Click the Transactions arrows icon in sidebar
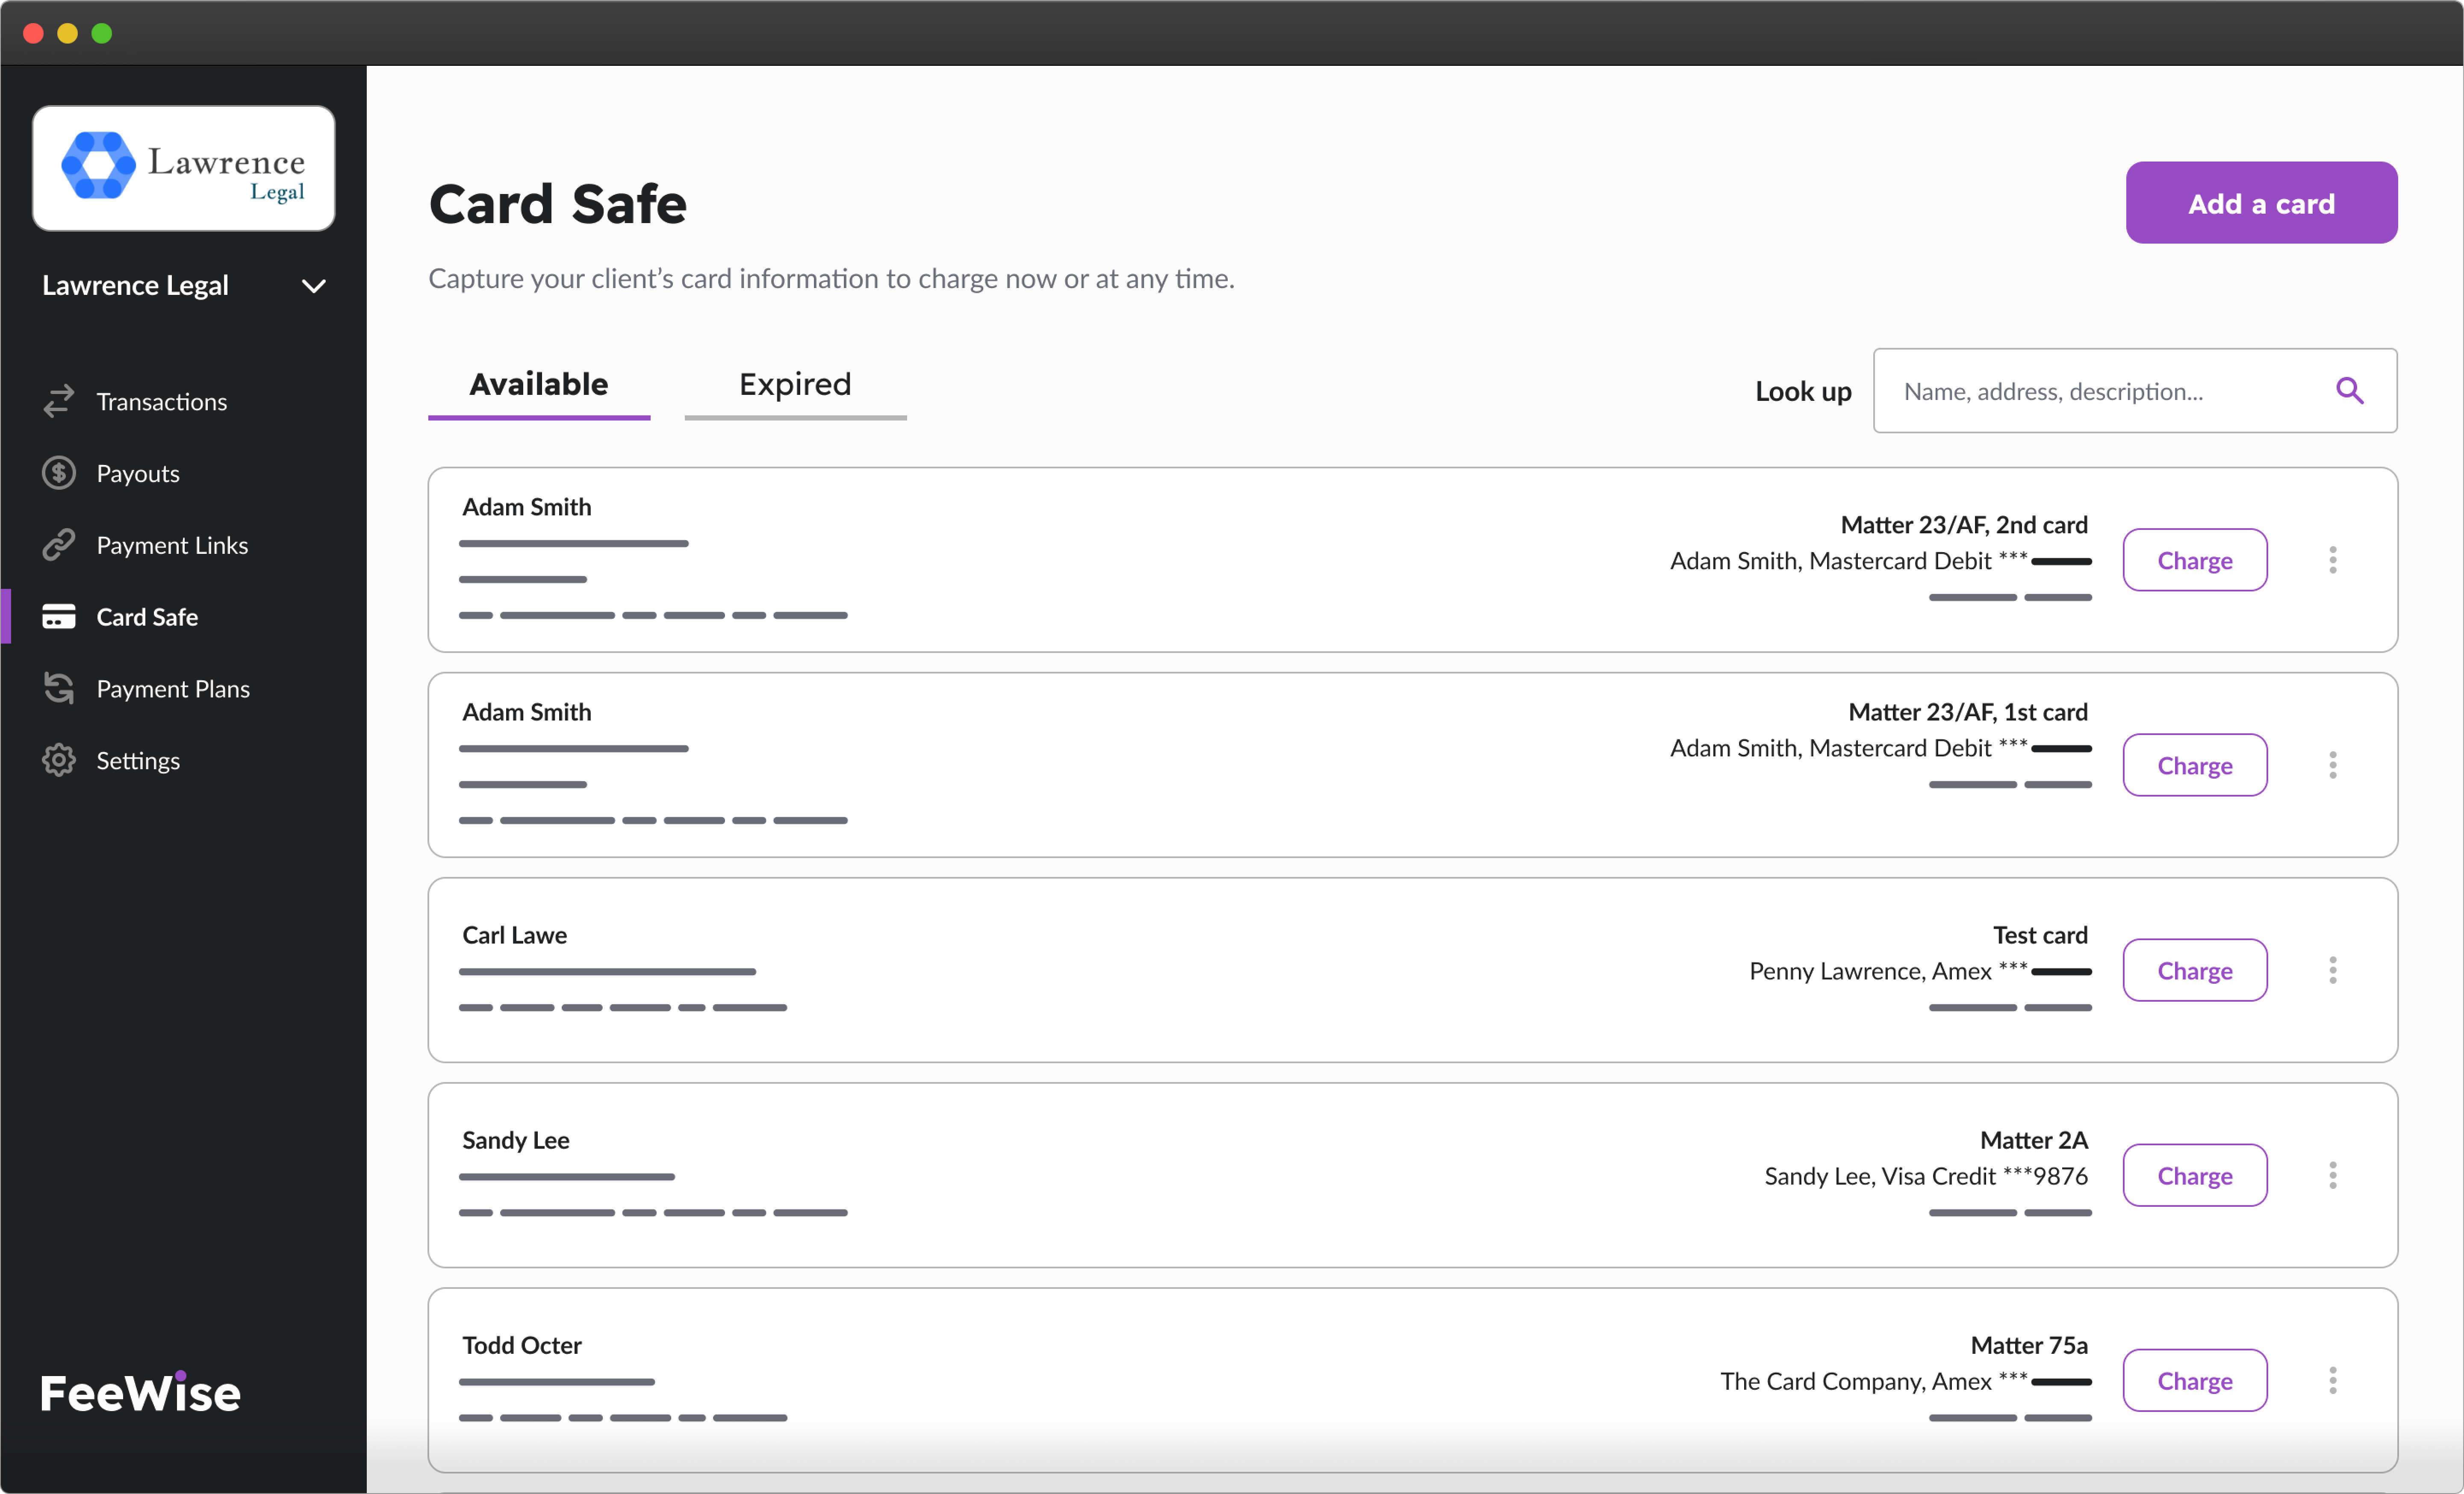The image size is (2464, 1494). 59,401
